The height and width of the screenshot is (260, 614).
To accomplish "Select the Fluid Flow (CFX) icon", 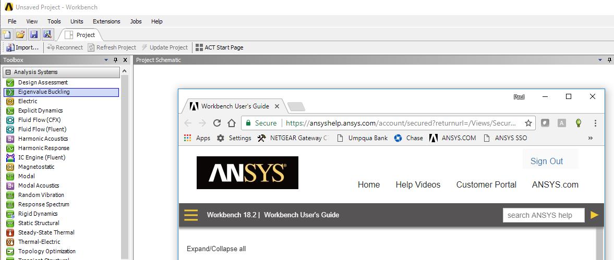I will click(10, 120).
